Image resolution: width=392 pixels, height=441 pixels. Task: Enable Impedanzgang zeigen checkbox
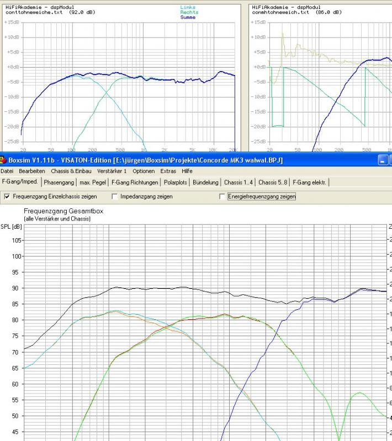tap(114, 197)
